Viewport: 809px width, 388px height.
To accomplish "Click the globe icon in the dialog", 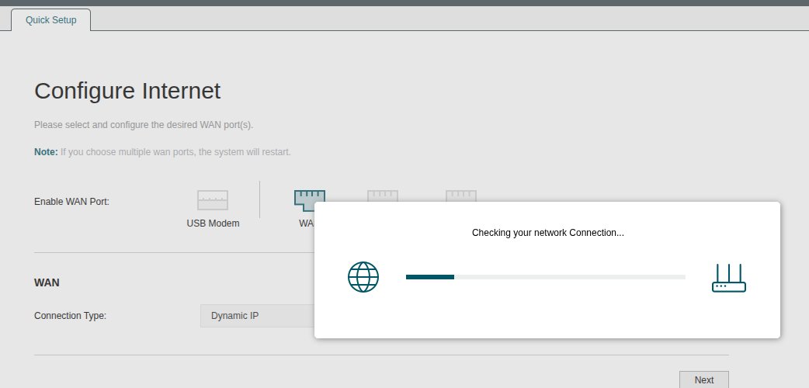I will (x=363, y=277).
